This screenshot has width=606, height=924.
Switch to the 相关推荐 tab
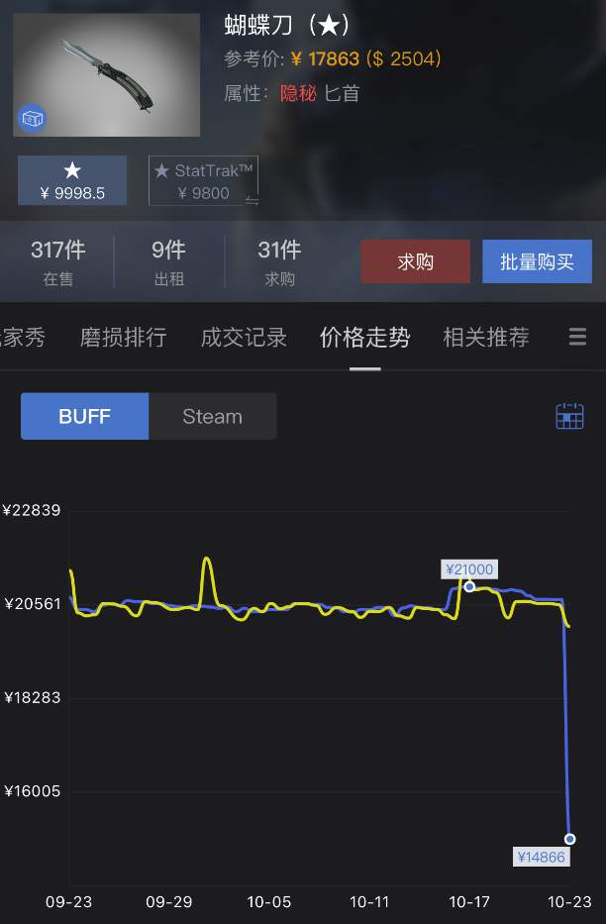coord(486,337)
